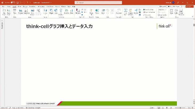Click the Screen Recording icon

tap(181, 10)
